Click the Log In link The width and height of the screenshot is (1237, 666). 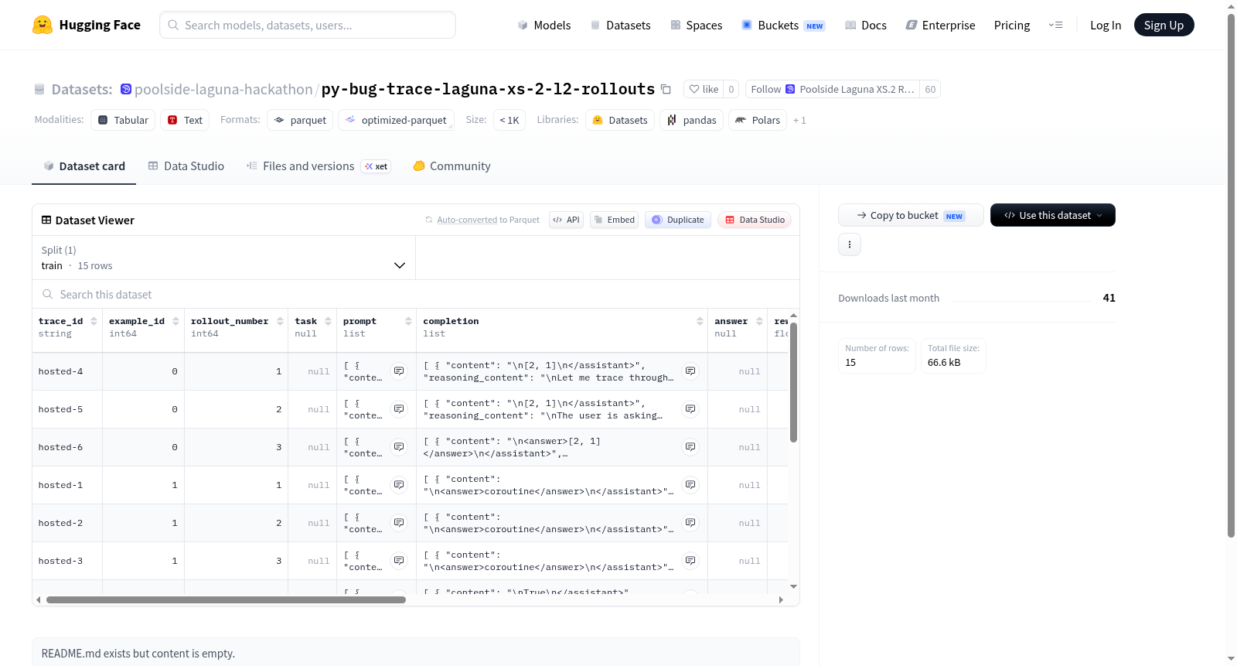tap(1106, 25)
